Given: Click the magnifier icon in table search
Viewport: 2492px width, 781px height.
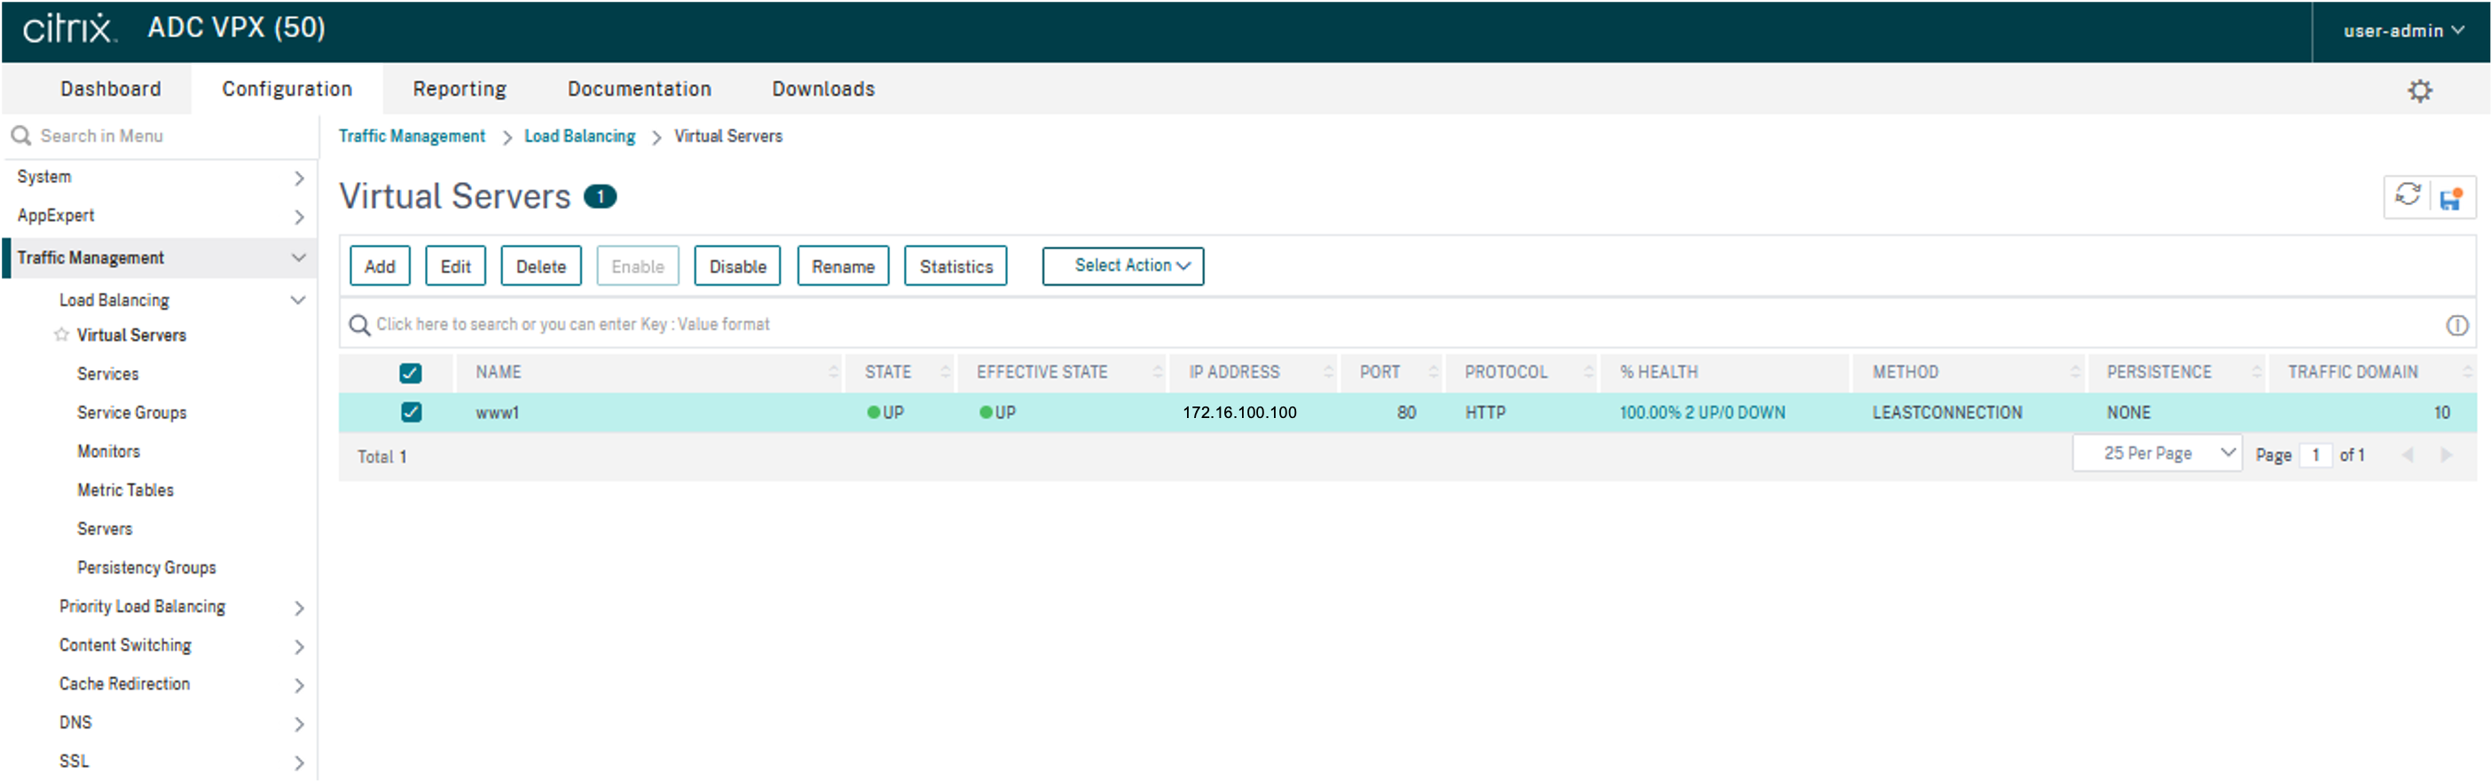Looking at the screenshot, I should [x=359, y=325].
